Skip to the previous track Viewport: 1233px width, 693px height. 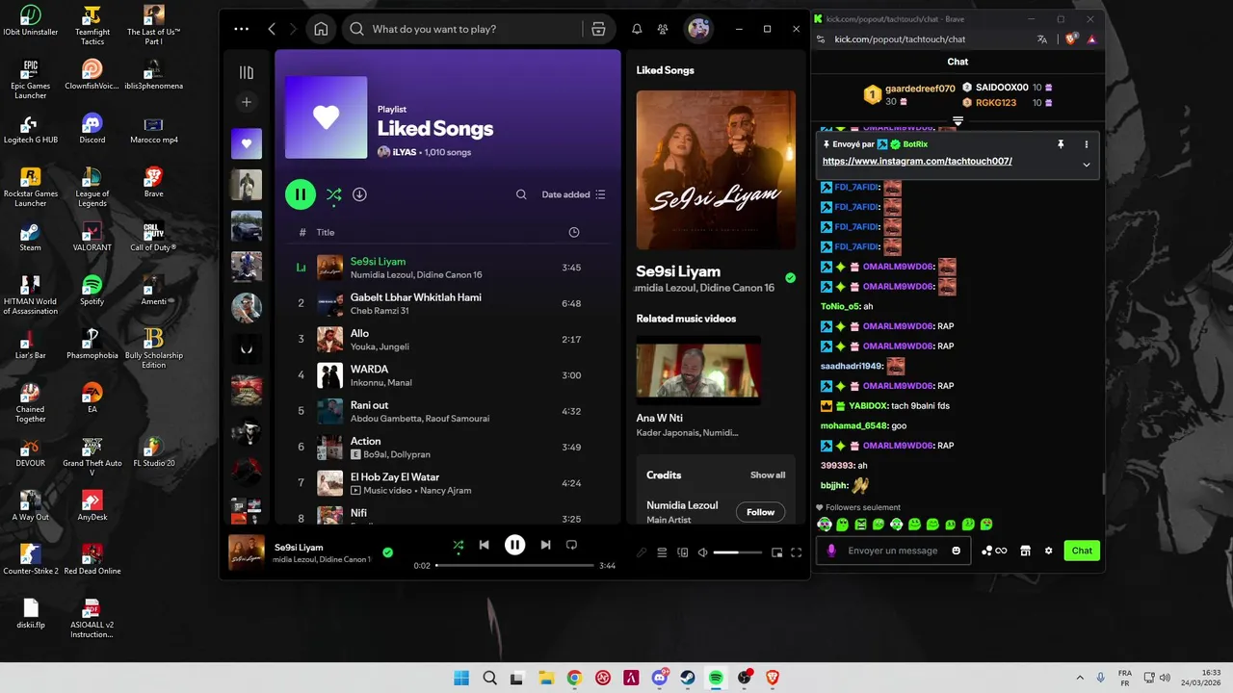pos(485,545)
